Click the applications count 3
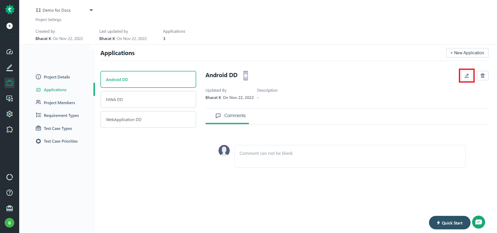This screenshot has width=497, height=233. click(164, 38)
